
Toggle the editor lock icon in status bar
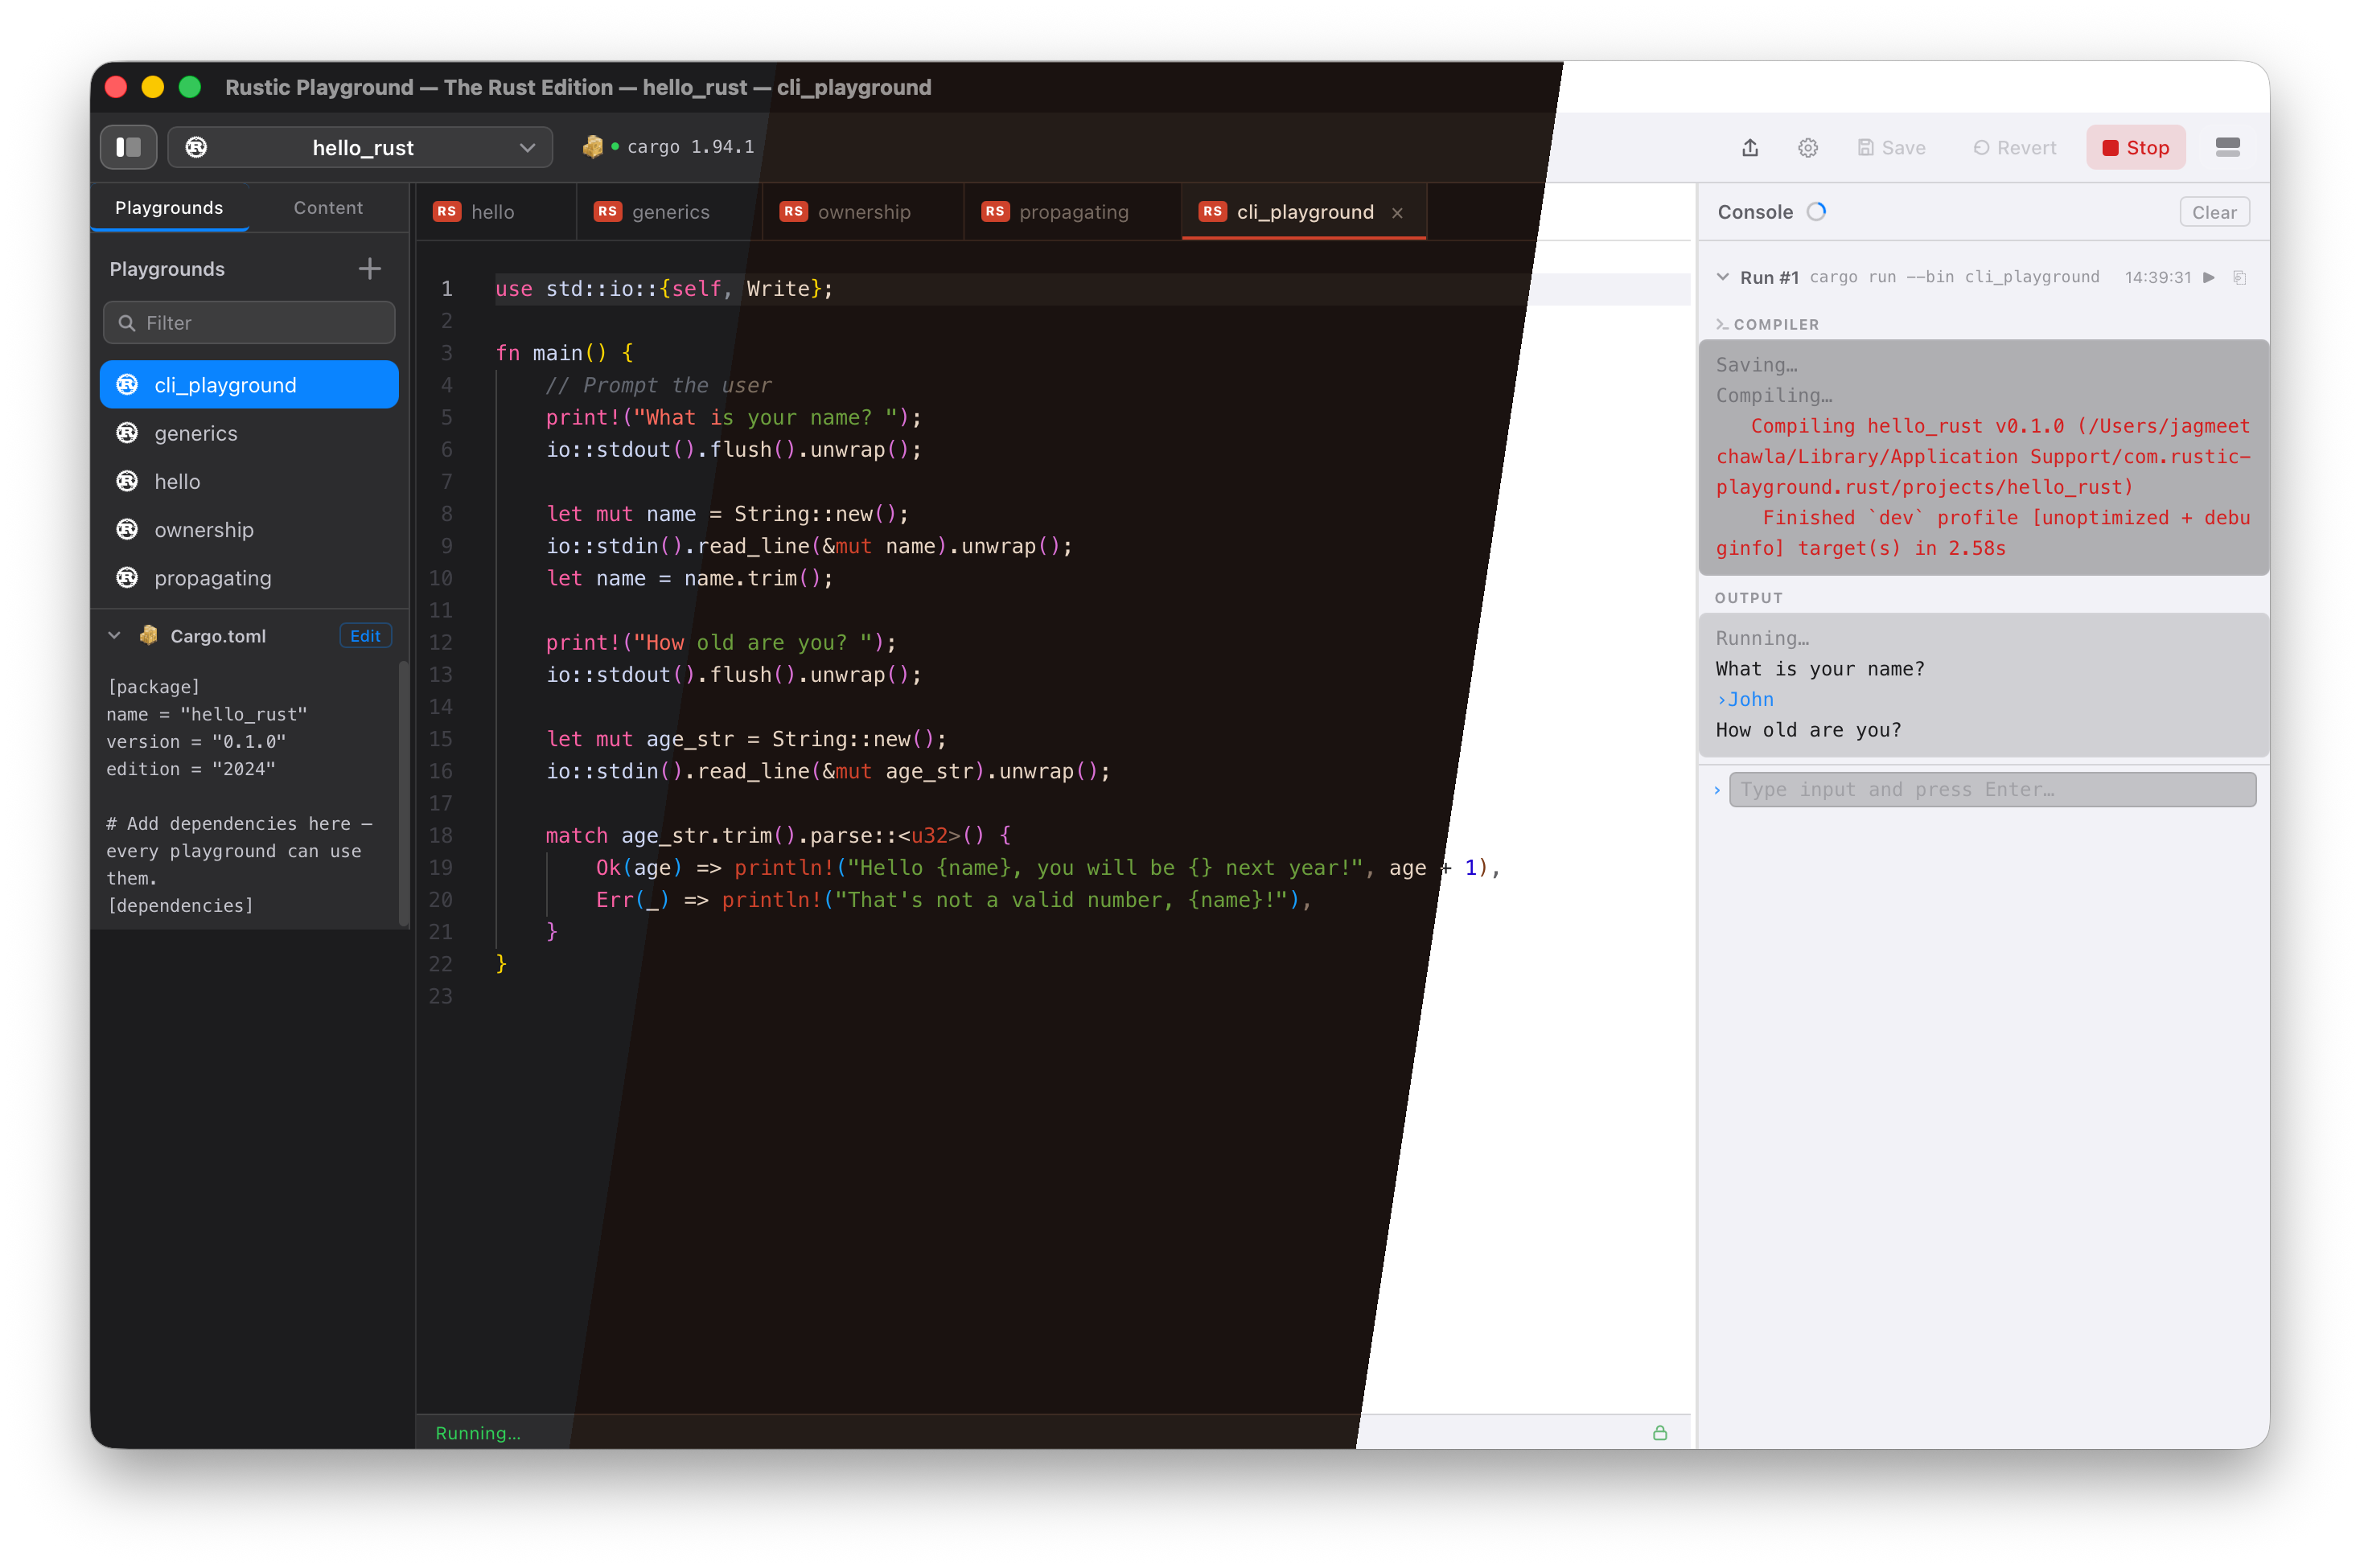(1659, 1432)
